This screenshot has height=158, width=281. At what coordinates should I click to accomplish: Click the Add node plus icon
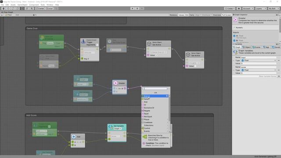pos(74,136)
